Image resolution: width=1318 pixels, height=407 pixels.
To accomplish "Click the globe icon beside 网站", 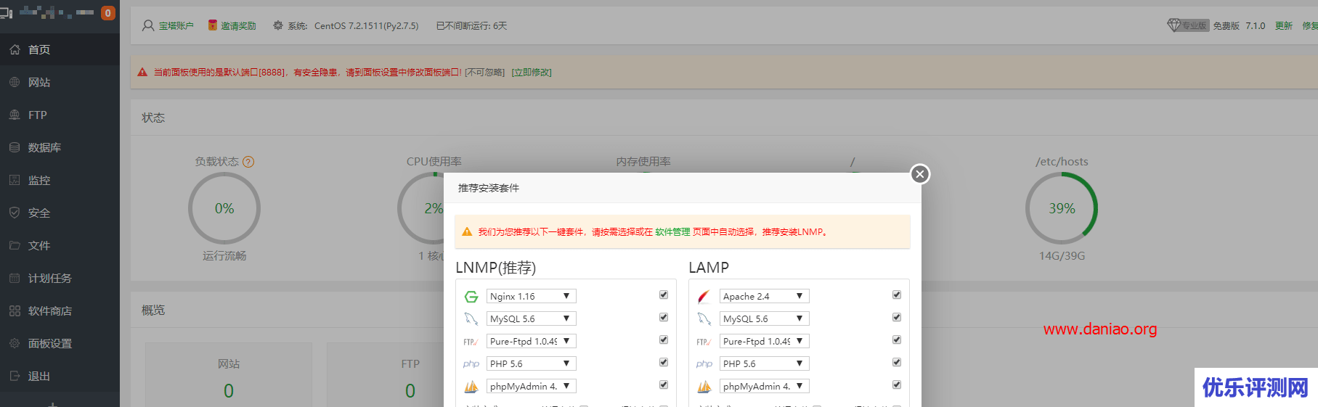I will pyautogui.click(x=15, y=82).
